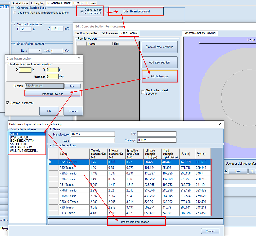Toggle Define custom reinforcement checkbox
The image size is (256, 236).
(x=82, y=11)
